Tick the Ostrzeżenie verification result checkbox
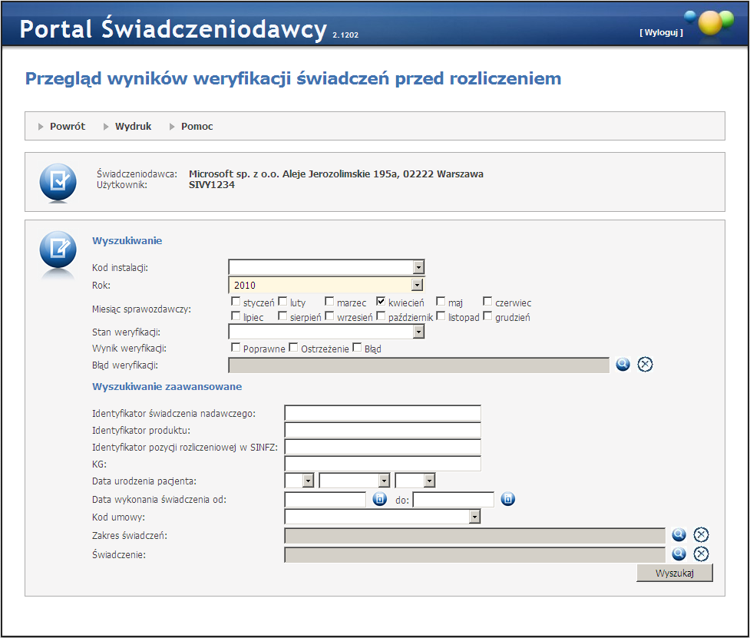 pyautogui.click(x=293, y=348)
